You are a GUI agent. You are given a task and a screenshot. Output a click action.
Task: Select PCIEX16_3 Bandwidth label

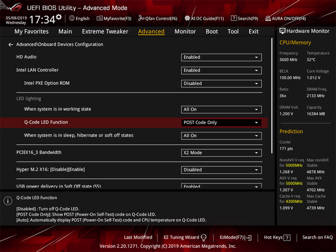(x=39, y=152)
